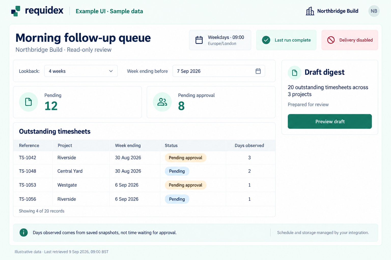Click the Last run complete status badge
Image resolution: width=391 pixels, height=260 pixels.
click(286, 40)
